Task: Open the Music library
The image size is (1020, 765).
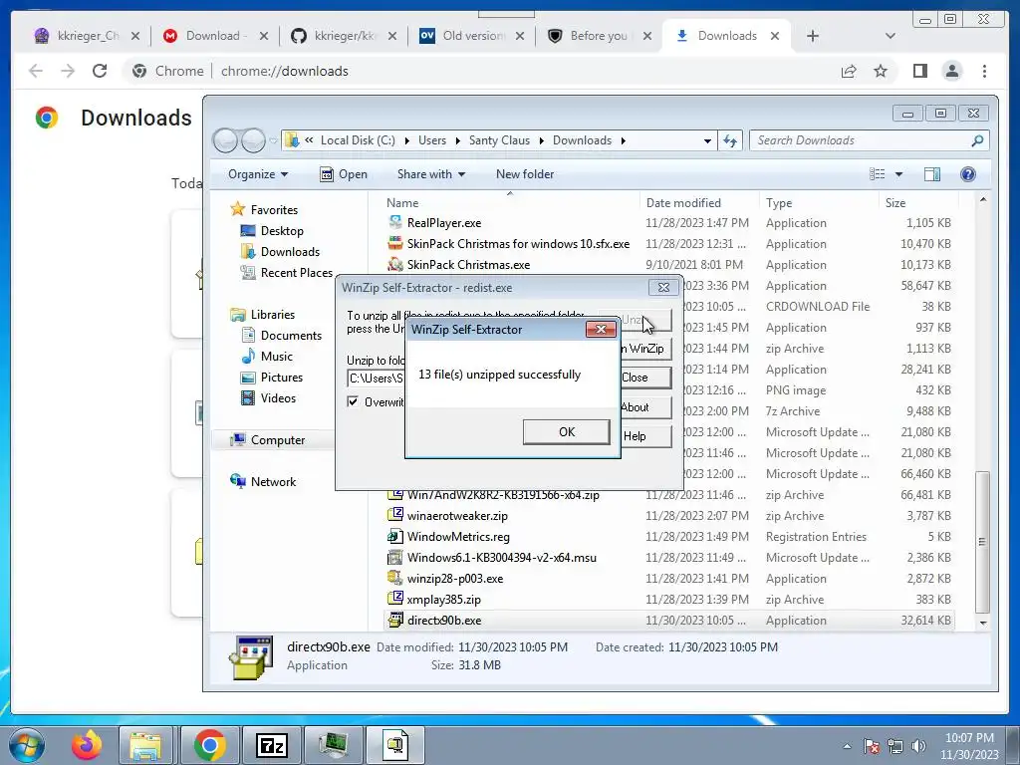Action: tap(277, 357)
